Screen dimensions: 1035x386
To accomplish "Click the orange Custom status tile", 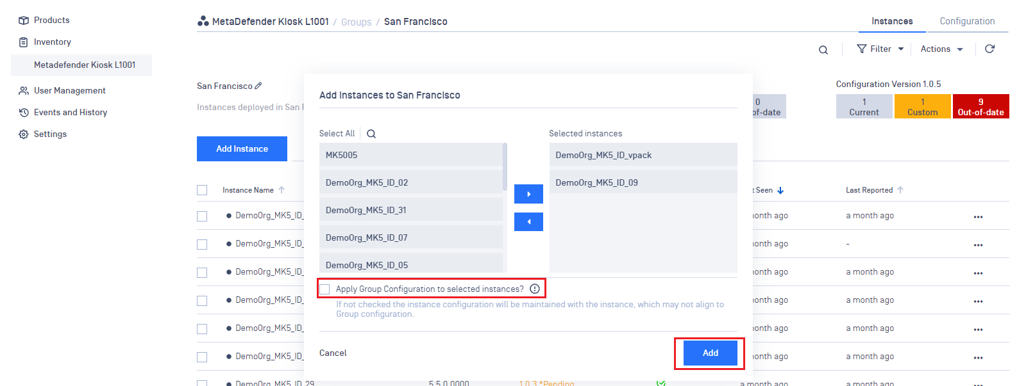I will pos(922,106).
